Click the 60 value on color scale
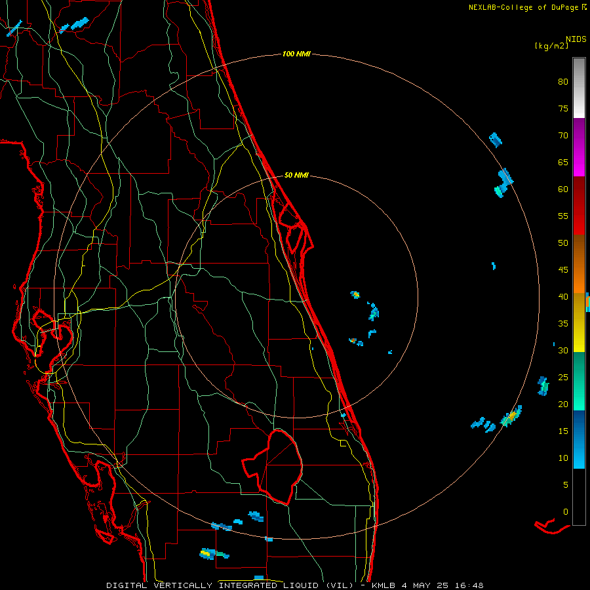590x590 pixels. click(563, 189)
